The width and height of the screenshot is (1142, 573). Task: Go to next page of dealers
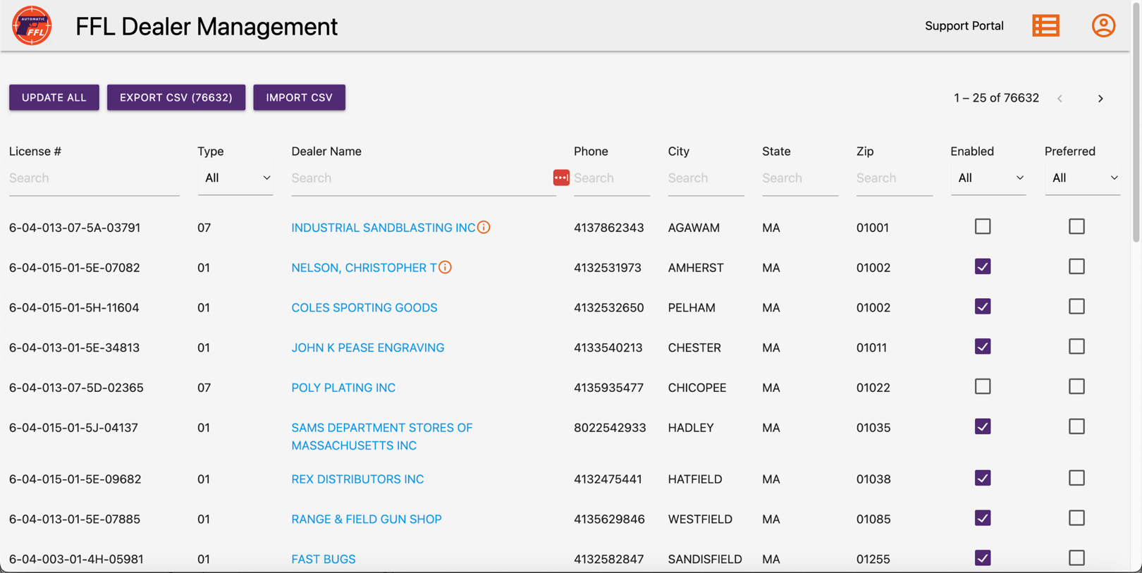(1100, 99)
